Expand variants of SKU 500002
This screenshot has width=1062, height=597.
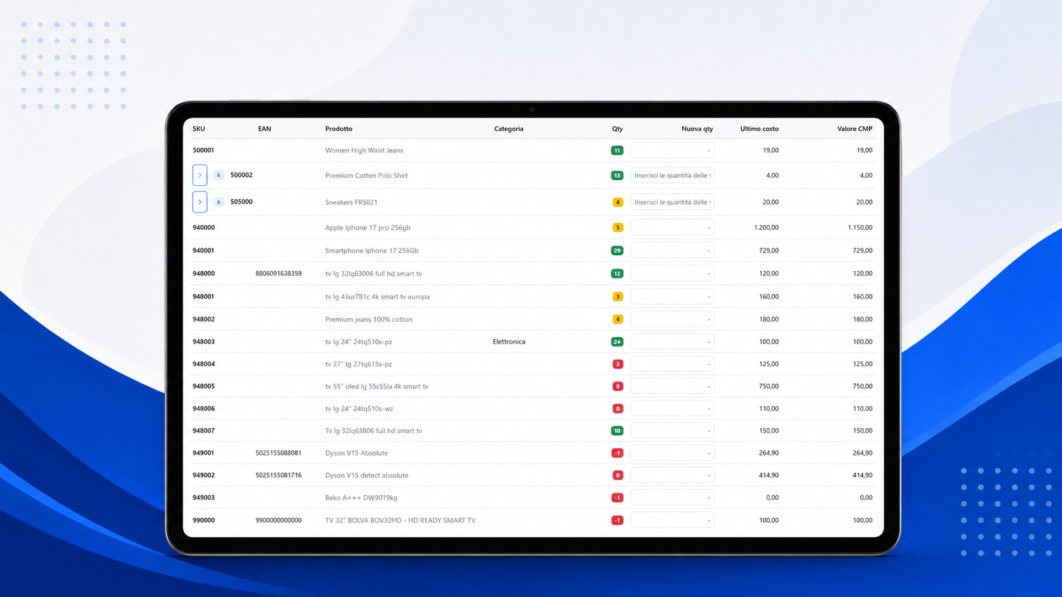point(199,175)
